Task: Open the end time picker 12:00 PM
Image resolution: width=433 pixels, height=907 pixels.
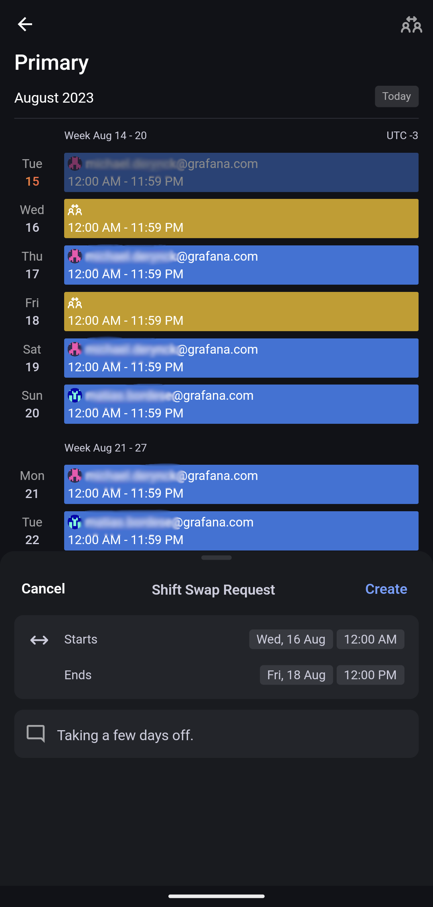Action: (370, 675)
